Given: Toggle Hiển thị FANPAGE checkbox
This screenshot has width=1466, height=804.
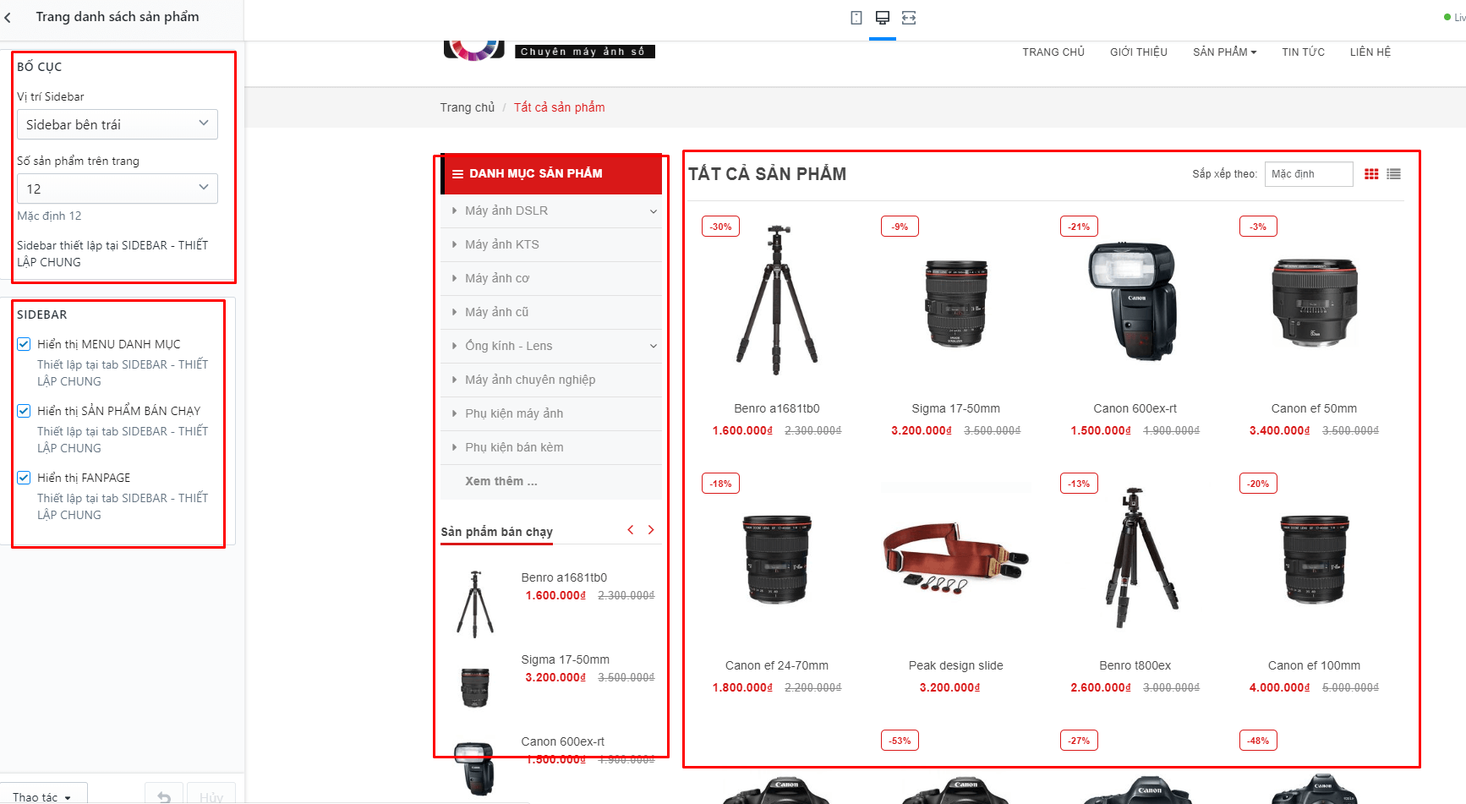Looking at the screenshot, I should (24, 478).
